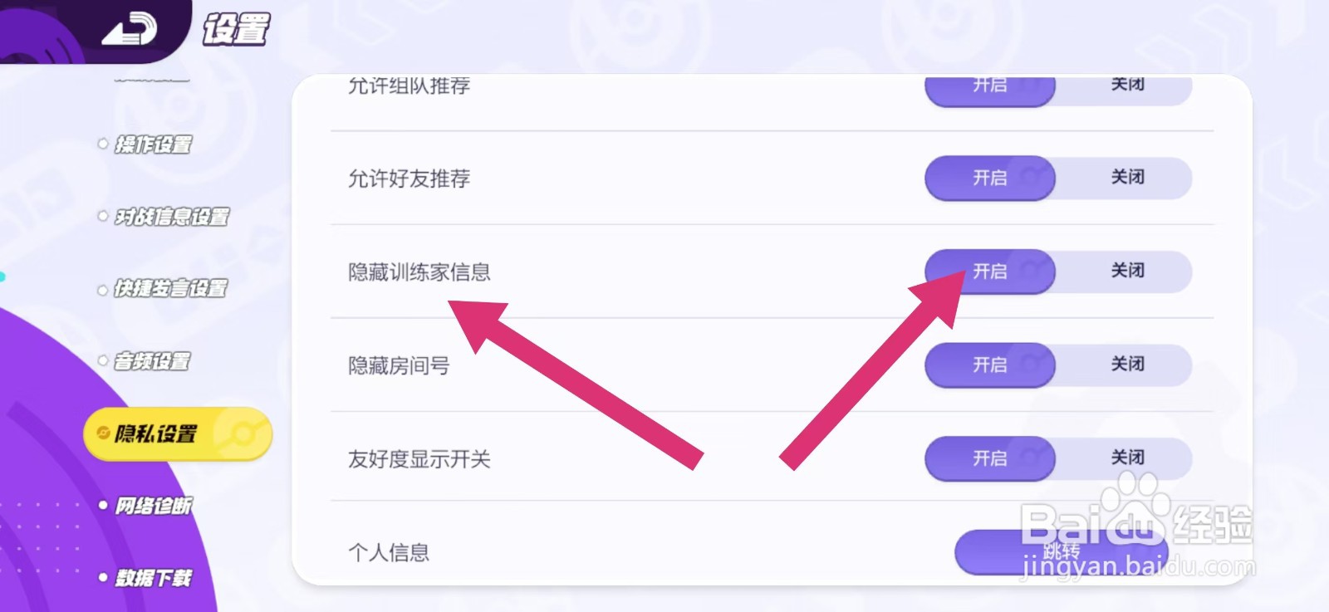Tap the back arrow icon
1329x612 pixels.
tap(129, 31)
